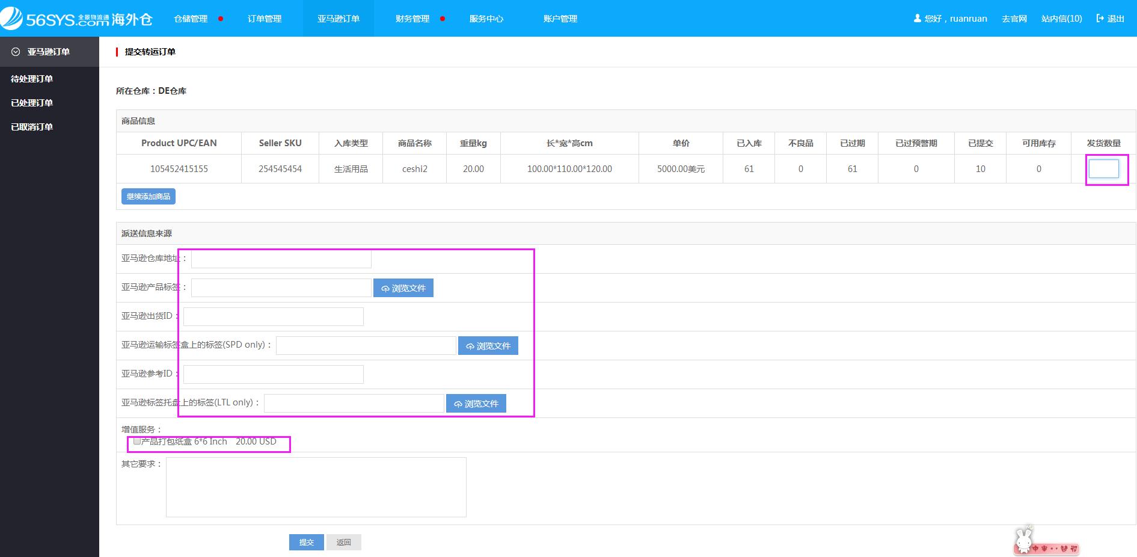Click the circle icon beside sidebar 亚马逊订单
Image resolution: width=1137 pixels, height=557 pixels.
14,52
